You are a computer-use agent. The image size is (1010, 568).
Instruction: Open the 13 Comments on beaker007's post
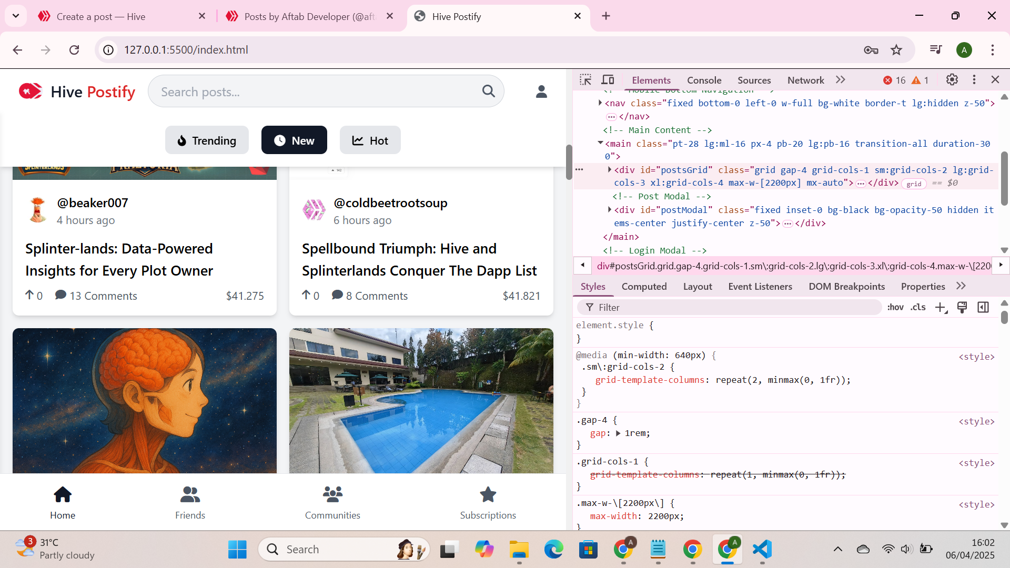[96, 296]
